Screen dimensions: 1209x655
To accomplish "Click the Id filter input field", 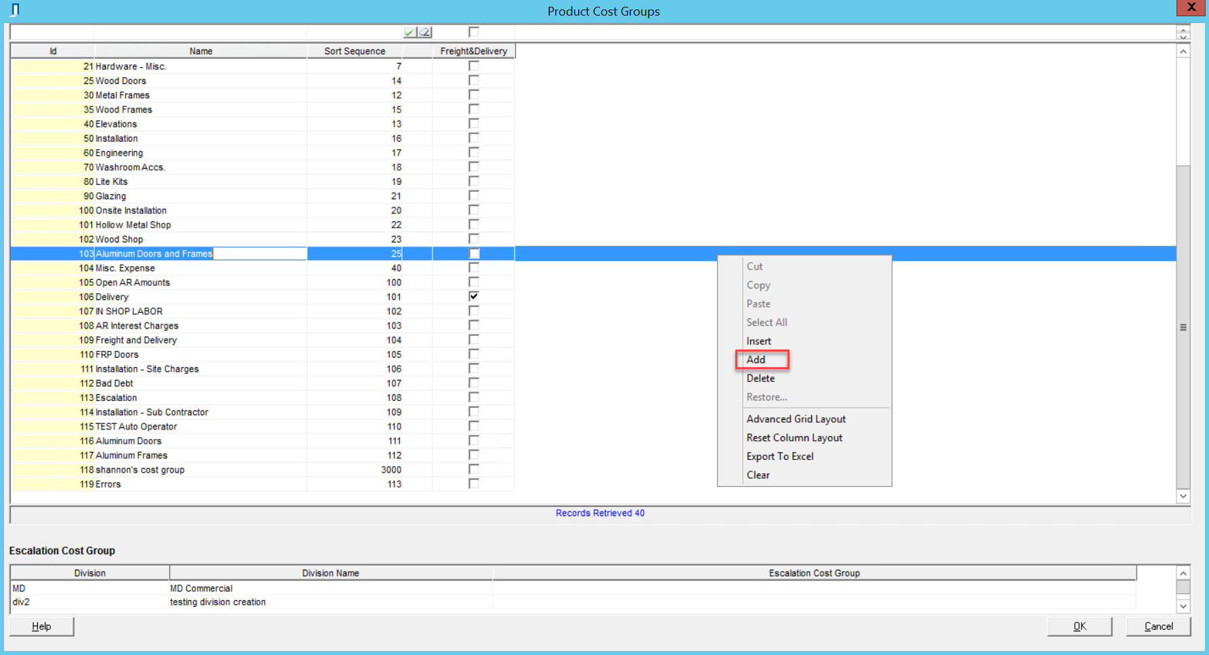I will click(53, 32).
